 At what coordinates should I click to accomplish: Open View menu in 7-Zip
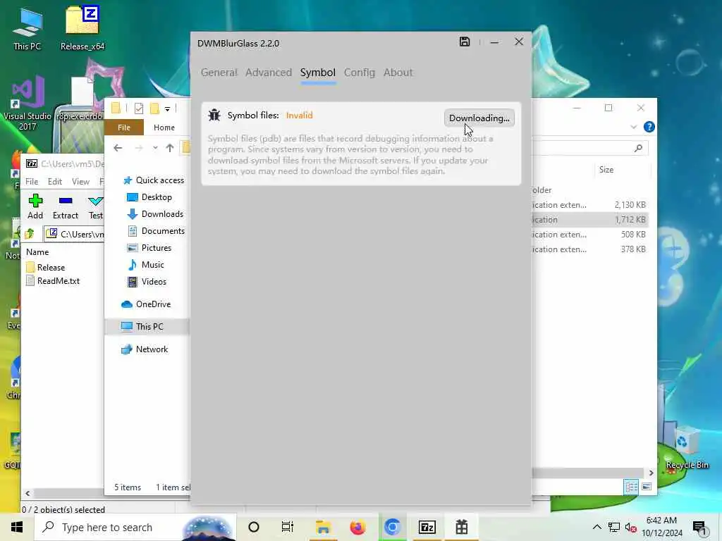(x=80, y=182)
